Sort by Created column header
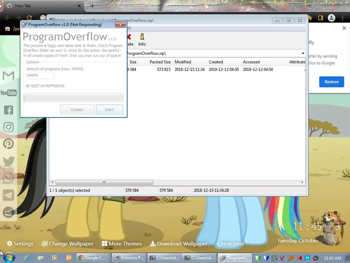Image resolution: width=350 pixels, height=263 pixels. (x=224, y=62)
